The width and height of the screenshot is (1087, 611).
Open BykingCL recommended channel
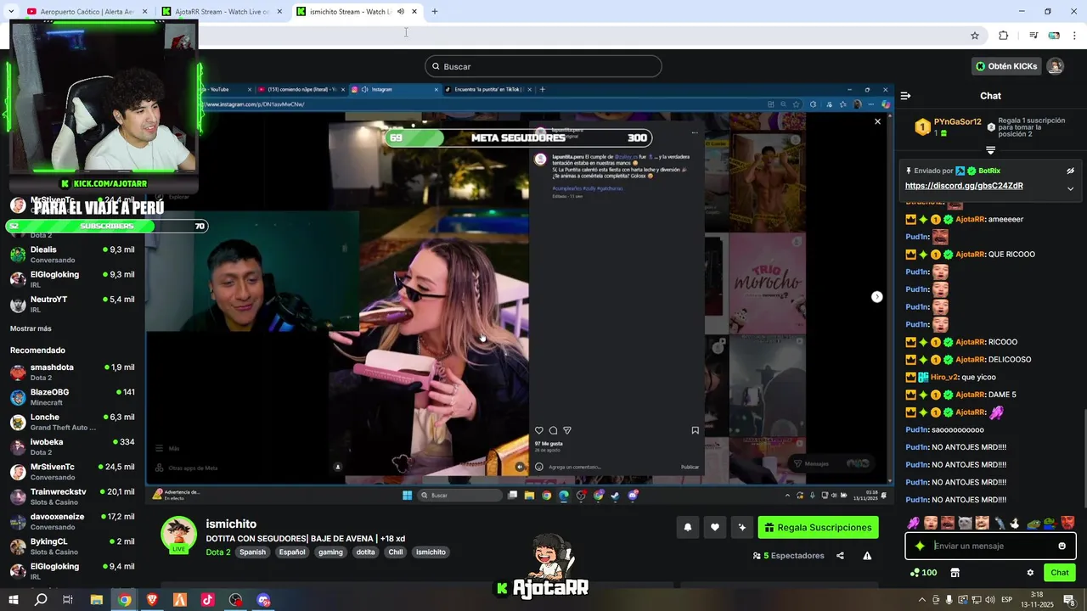tap(72, 546)
